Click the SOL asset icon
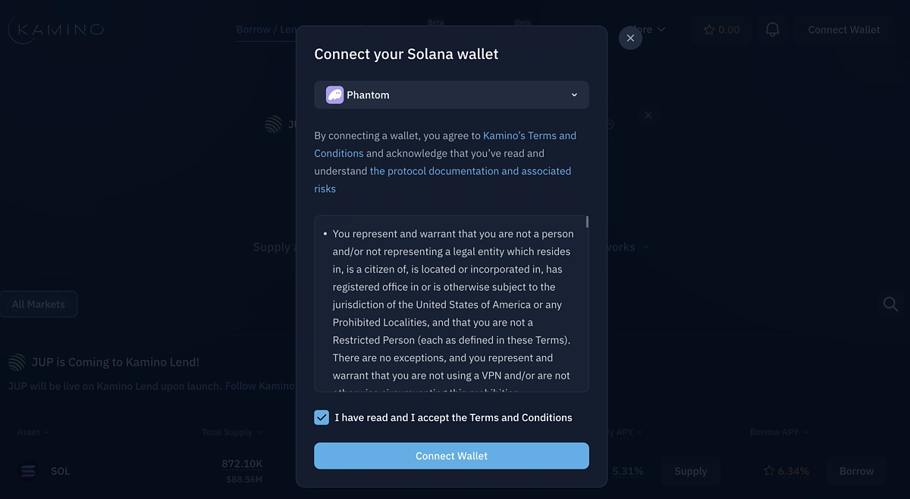910x499 pixels. tap(27, 470)
